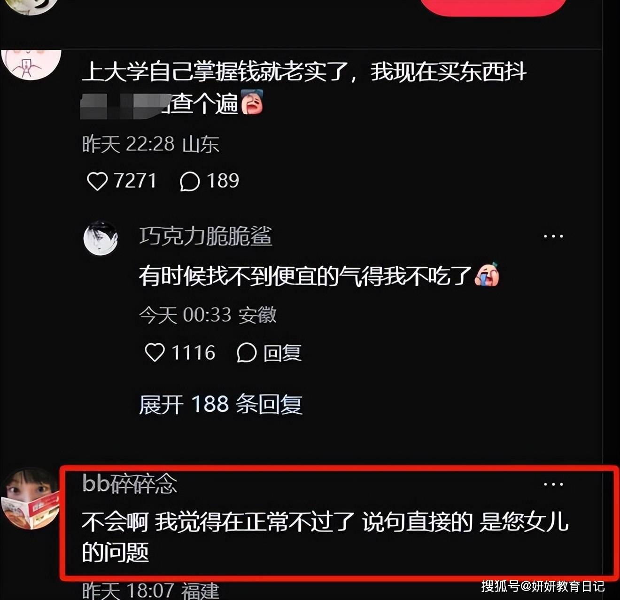Select the highlighted comment 不会啊 我觉得在正常不过了
620x600 pixels.
[325, 537]
